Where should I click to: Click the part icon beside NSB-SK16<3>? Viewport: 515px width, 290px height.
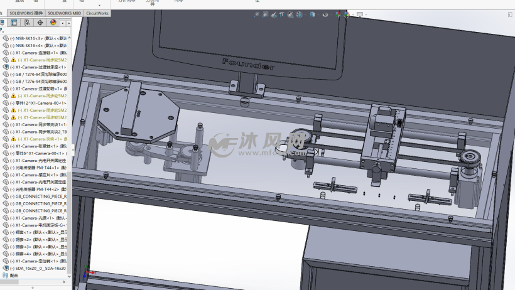(x=6, y=38)
